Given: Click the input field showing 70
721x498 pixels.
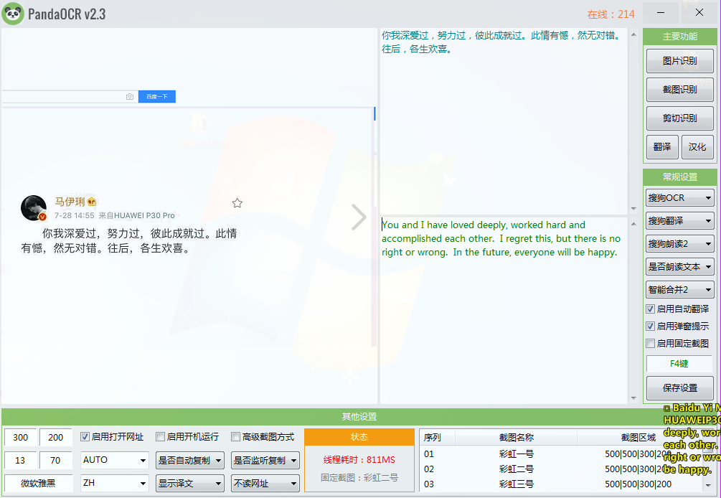Looking at the screenshot, I should (x=56, y=460).
